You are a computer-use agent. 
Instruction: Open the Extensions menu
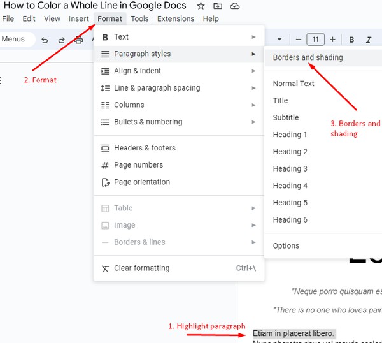tap(176, 18)
